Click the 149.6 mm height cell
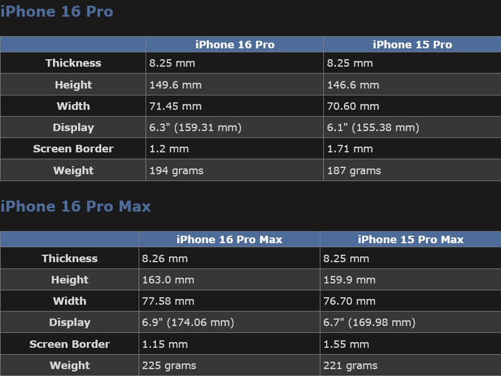Screen dimensions: 501x376 coord(234,85)
